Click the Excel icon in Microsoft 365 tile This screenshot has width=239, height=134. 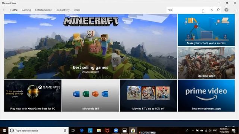(x=86, y=94)
